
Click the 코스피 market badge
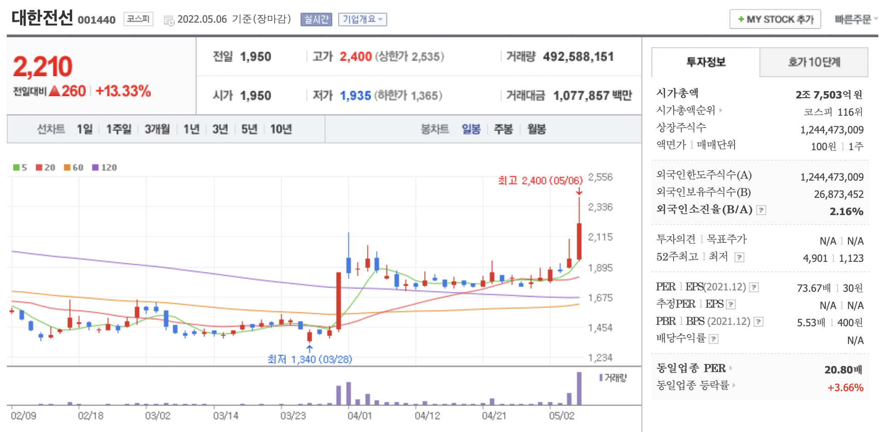[138, 19]
